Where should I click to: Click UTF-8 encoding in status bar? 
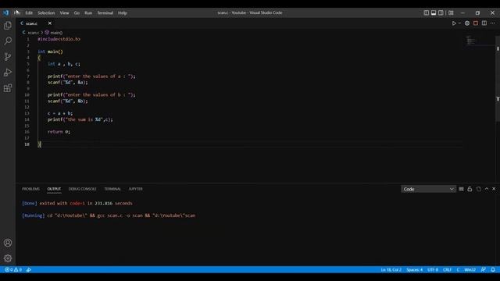433,269
